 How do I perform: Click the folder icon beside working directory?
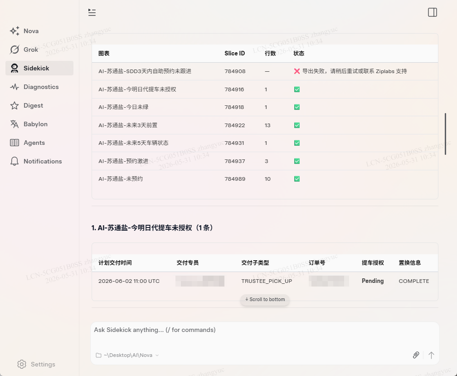(x=98, y=355)
